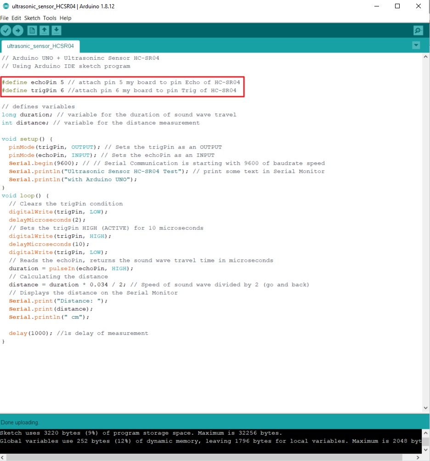Click the "void loop() {" line
Screen dimensions: 430x461
coord(25,196)
